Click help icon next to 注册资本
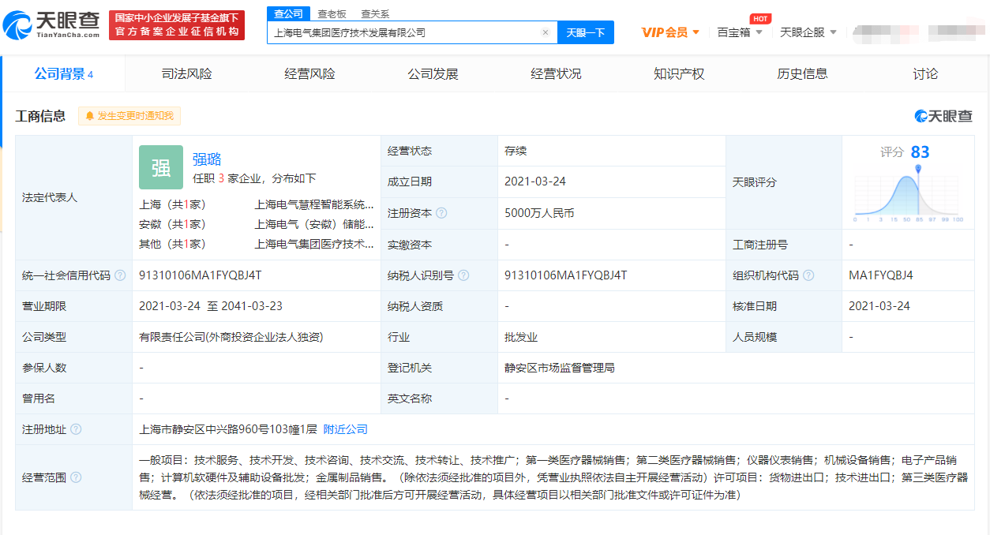 pyautogui.click(x=441, y=213)
